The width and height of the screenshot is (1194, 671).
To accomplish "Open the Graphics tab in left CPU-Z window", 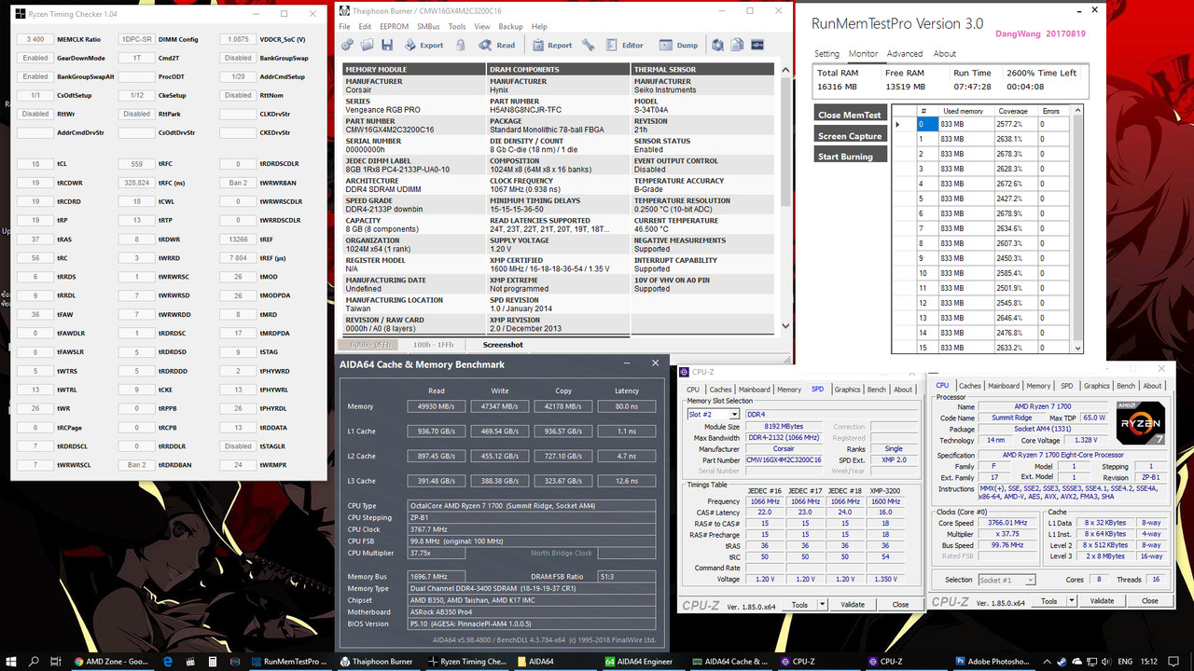I will pos(847,390).
